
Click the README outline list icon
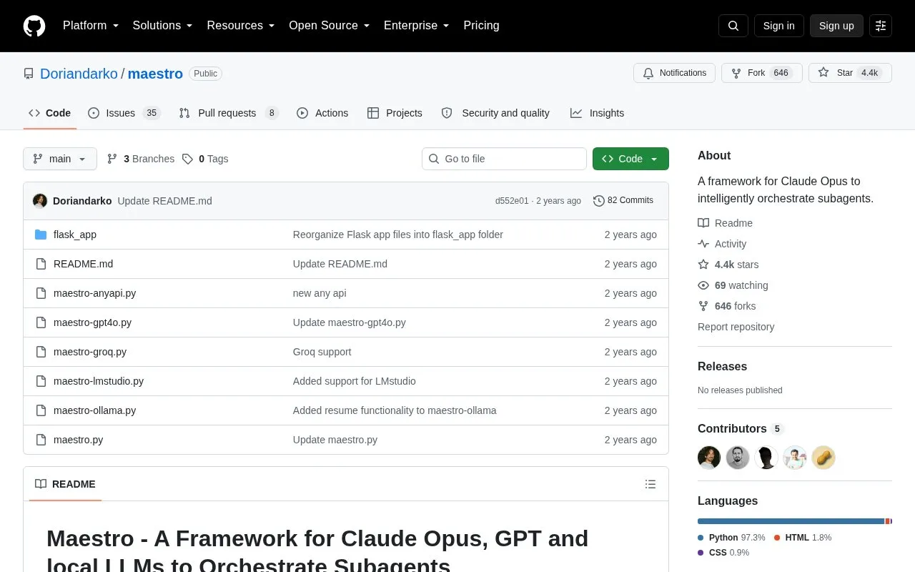pos(651,484)
